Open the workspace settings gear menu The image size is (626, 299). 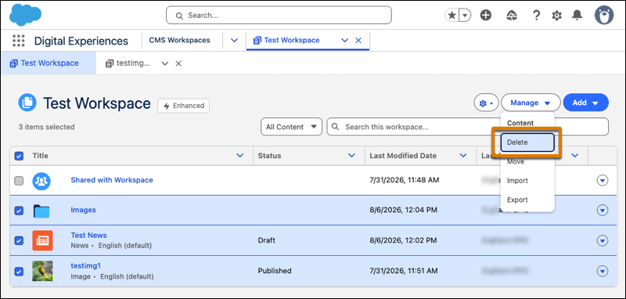pyautogui.click(x=486, y=103)
